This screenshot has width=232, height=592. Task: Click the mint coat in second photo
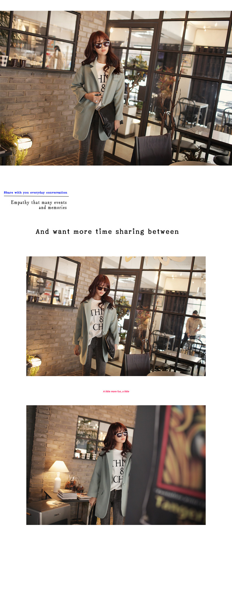[96, 331]
